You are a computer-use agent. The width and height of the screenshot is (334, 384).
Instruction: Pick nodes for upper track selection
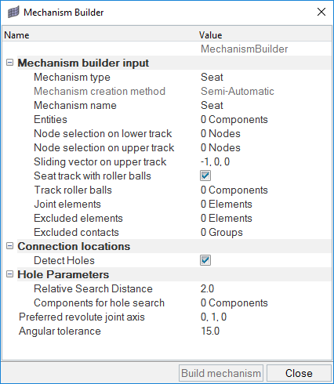pyautogui.click(x=265, y=147)
